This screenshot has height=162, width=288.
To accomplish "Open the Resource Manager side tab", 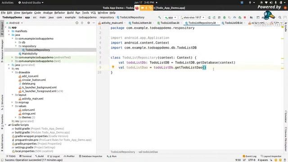I will [x=2, y=51].
